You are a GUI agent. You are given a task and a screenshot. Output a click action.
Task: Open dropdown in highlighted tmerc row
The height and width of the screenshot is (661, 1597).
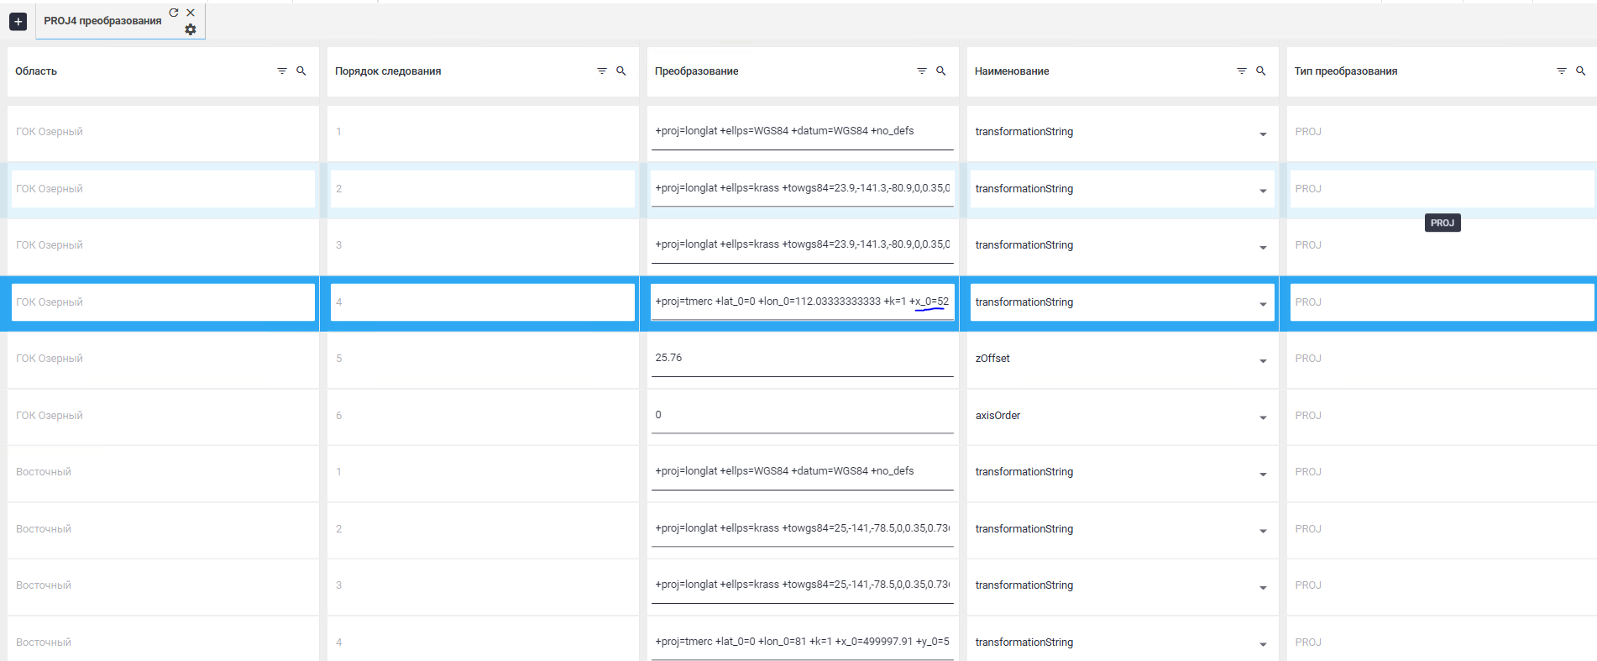1263,304
